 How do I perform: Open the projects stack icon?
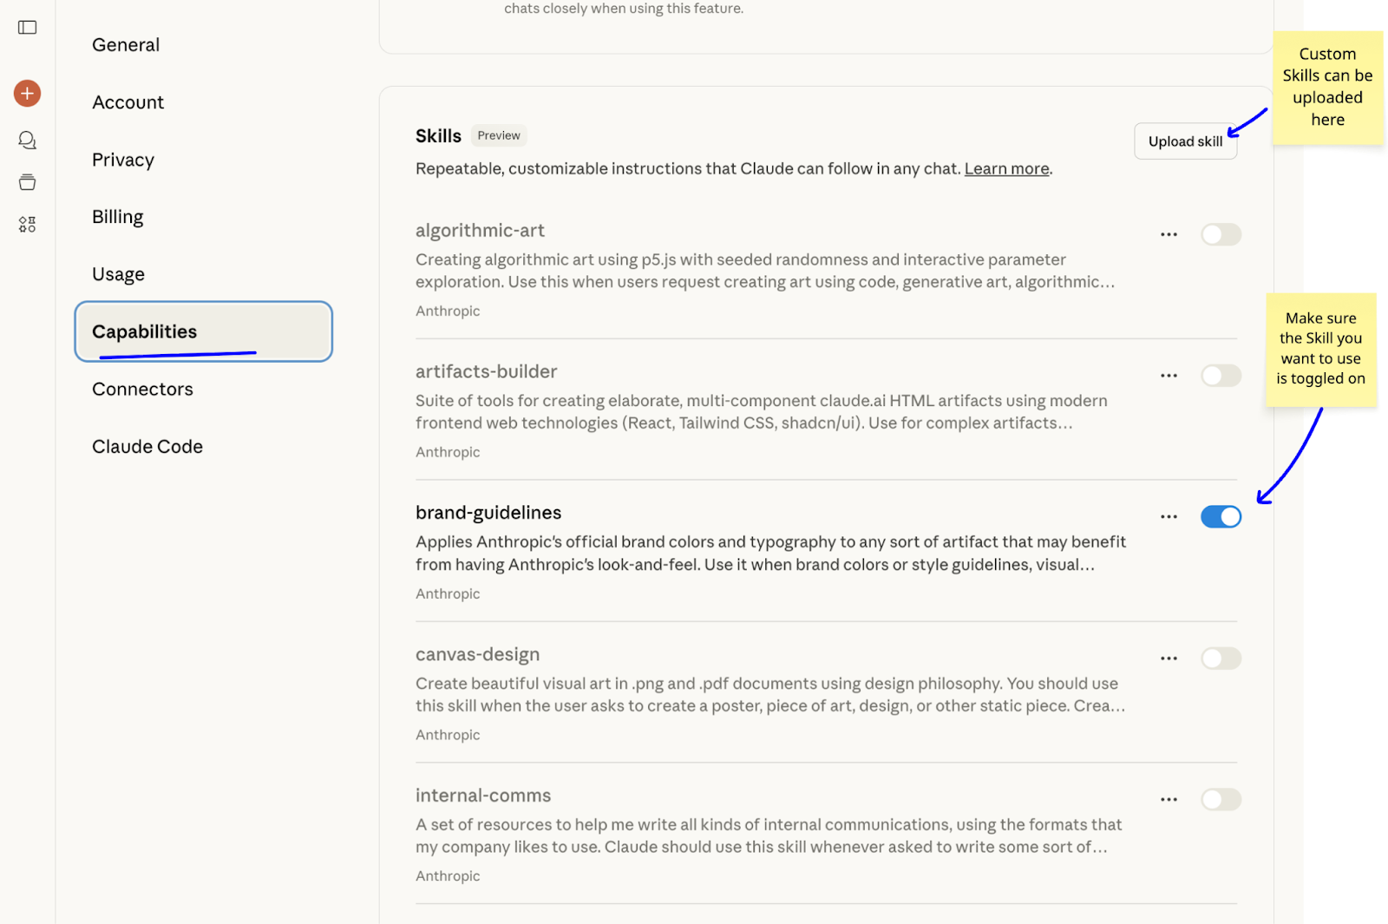coord(28,182)
